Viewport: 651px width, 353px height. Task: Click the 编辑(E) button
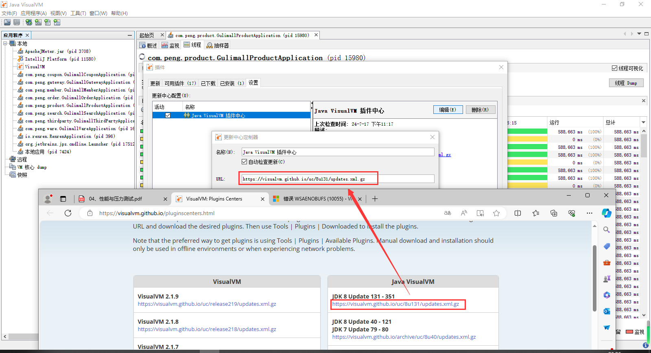[448, 110]
